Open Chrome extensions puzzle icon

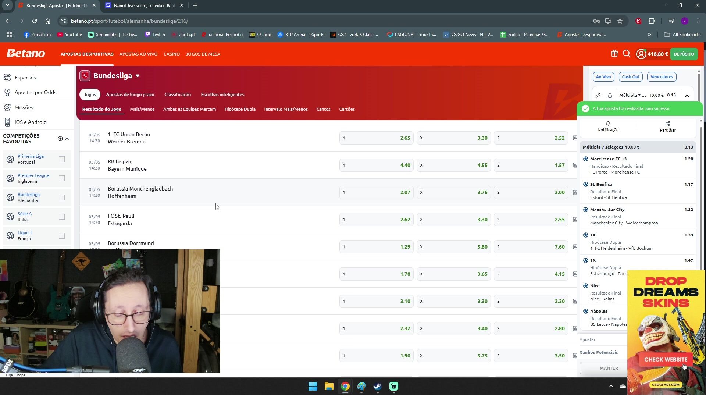[652, 21]
